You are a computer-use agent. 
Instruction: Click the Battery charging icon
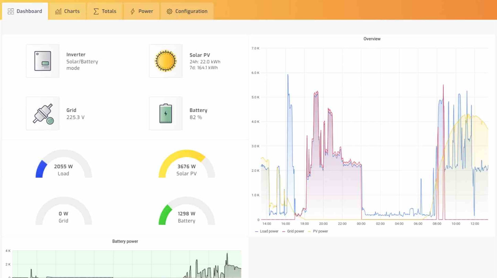tap(165, 113)
